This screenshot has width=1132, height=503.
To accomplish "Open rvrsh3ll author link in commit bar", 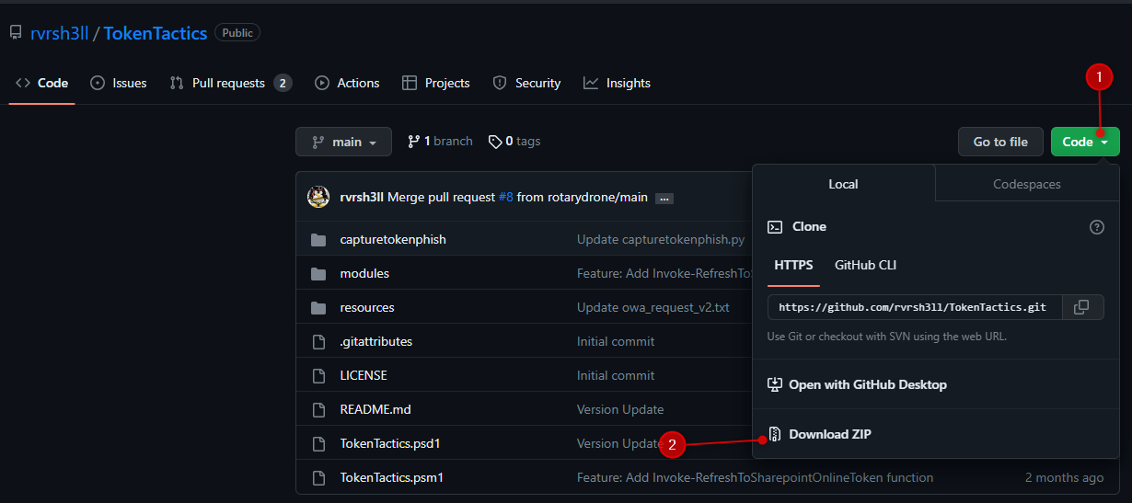I will 362,197.
